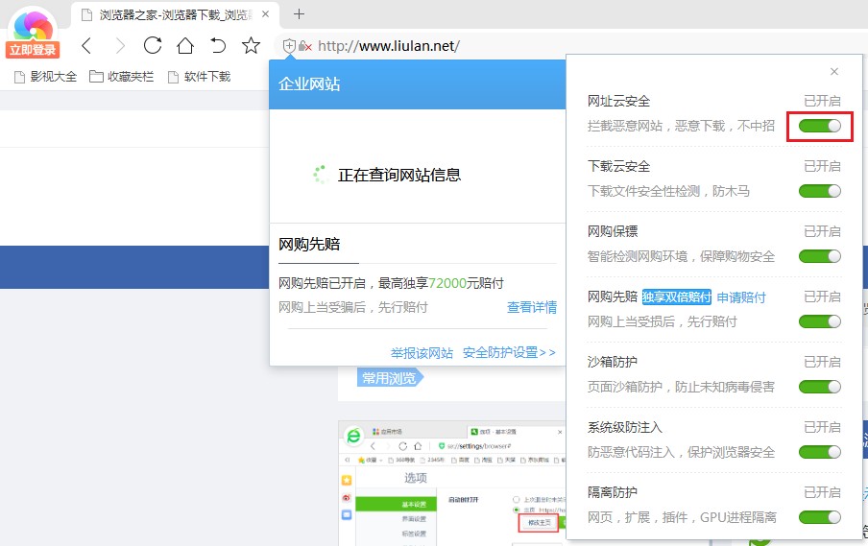868x546 pixels.
Task: Click the browser settings screenshot thumbnail
Action: coord(452,484)
